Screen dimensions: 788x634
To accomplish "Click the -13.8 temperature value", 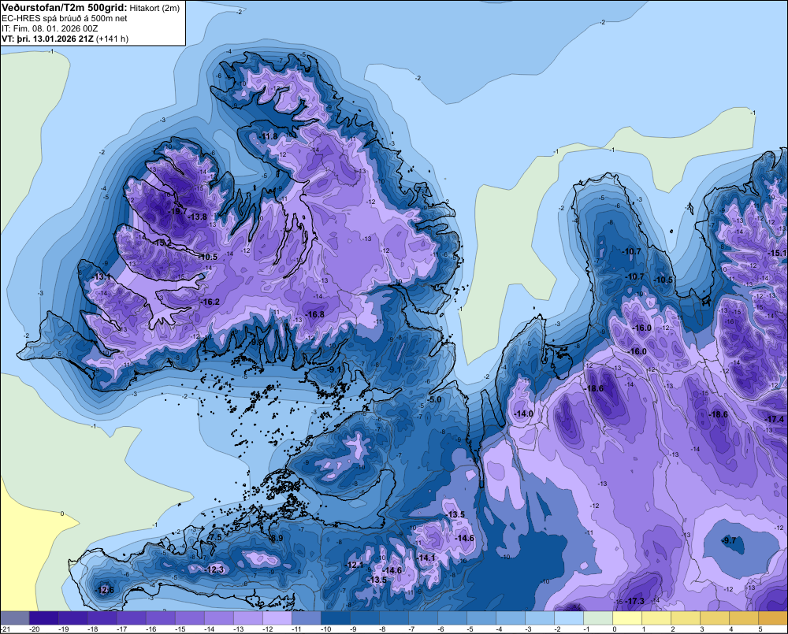I will pyautogui.click(x=198, y=217).
